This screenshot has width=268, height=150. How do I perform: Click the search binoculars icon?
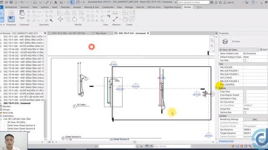(x=212, y=2)
